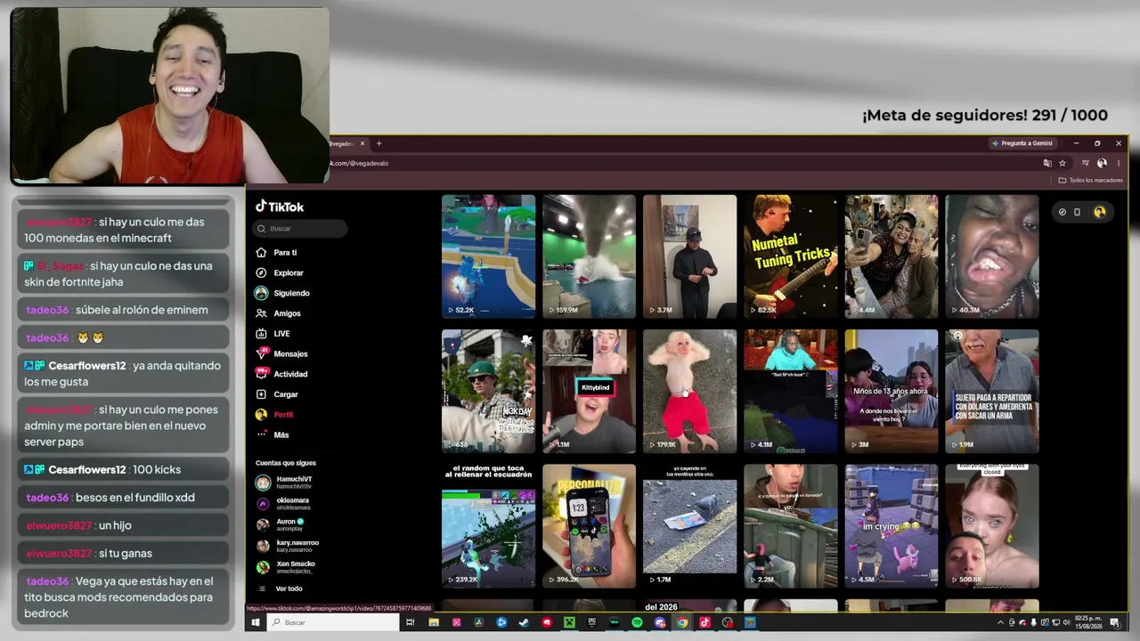Open the phone home screen video, 396.2K views

coord(590,525)
